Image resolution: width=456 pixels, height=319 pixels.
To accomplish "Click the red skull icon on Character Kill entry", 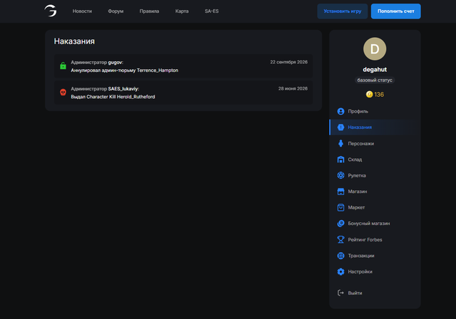I will pyautogui.click(x=63, y=93).
